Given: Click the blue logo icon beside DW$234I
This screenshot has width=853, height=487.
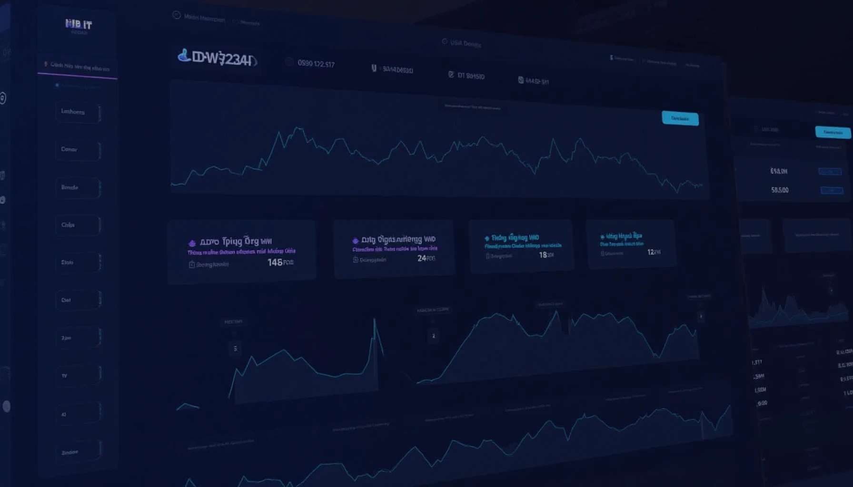Looking at the screenshot, I should 184,56.
